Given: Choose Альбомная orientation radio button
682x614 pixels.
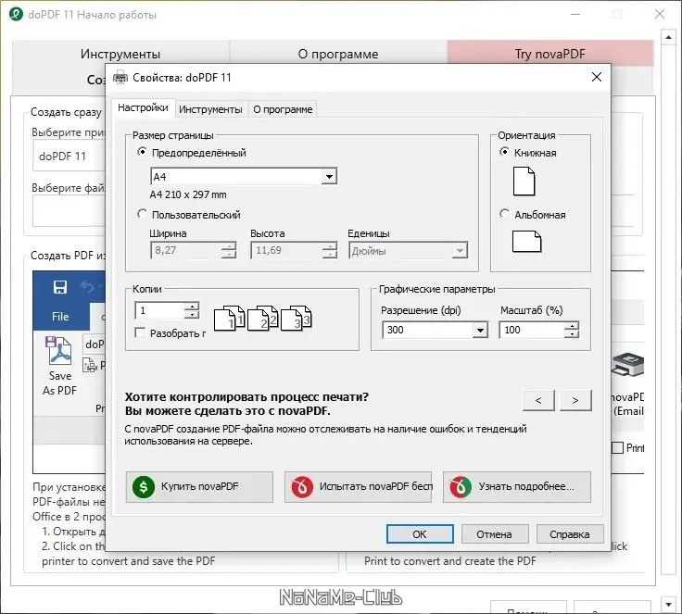Looking at the screenshot, I should pos(504,214).
